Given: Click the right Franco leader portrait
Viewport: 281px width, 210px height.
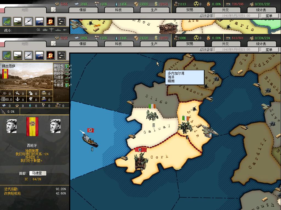Looking at the screenshot, I should 55,126.
